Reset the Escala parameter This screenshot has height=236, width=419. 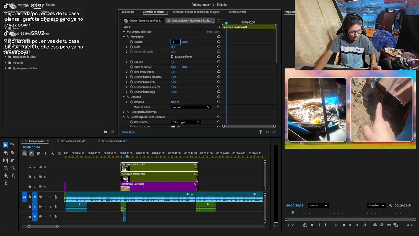pos(218,47)
